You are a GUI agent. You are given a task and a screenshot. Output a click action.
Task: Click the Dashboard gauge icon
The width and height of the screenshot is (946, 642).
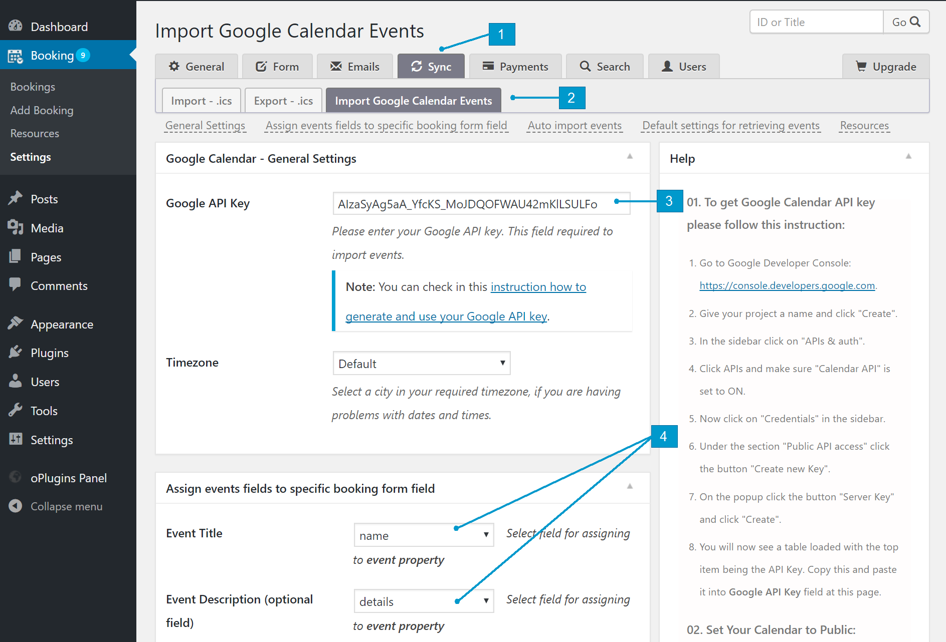(x=16, y=26)
